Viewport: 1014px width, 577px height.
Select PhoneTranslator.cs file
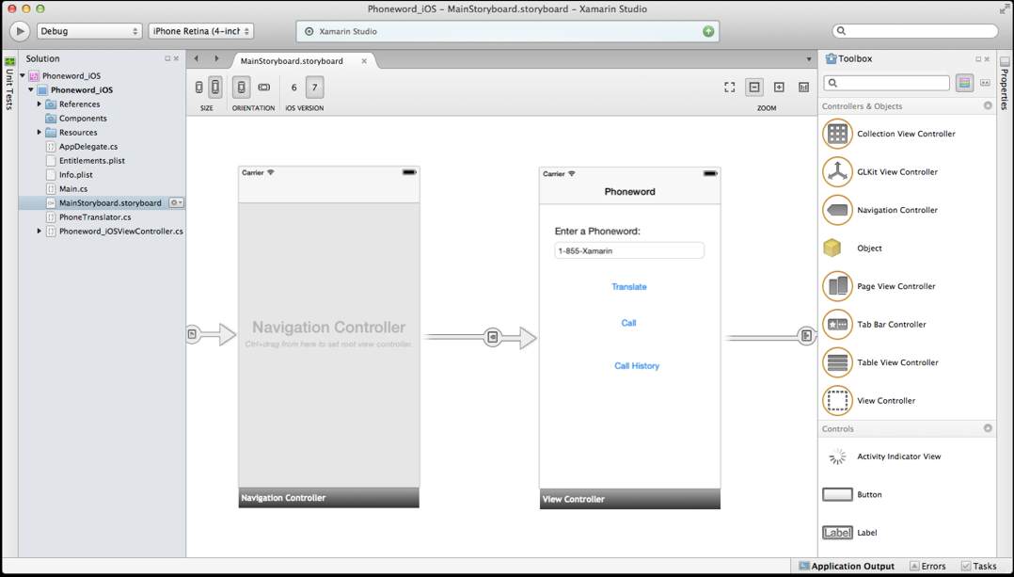coord(95,217)
